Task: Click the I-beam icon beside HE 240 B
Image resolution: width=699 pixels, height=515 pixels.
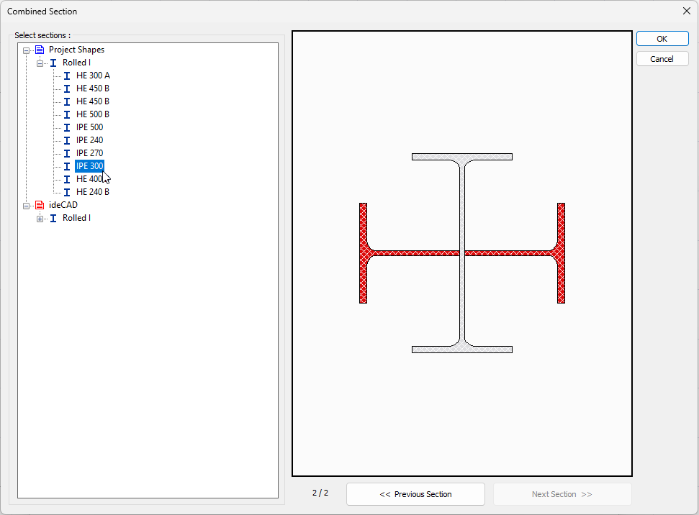Action: (x=67, y=192)
